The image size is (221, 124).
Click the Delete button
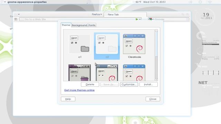(90, 84)
